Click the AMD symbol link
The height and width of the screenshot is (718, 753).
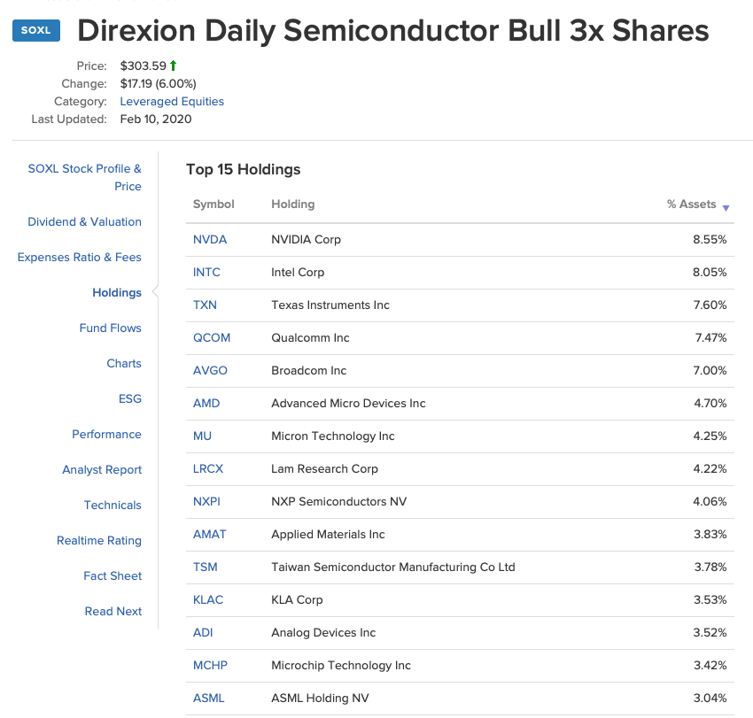(206, 404)
